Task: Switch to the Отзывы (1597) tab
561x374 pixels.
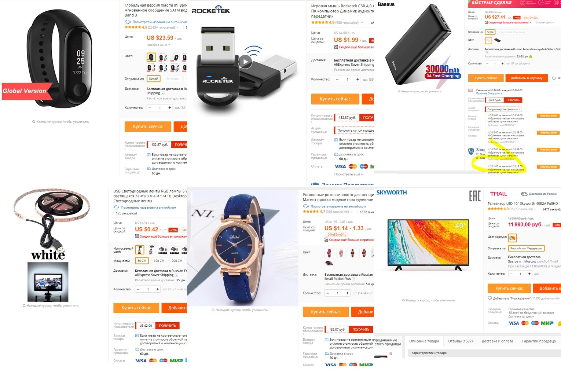Action: tap(460, 341)
